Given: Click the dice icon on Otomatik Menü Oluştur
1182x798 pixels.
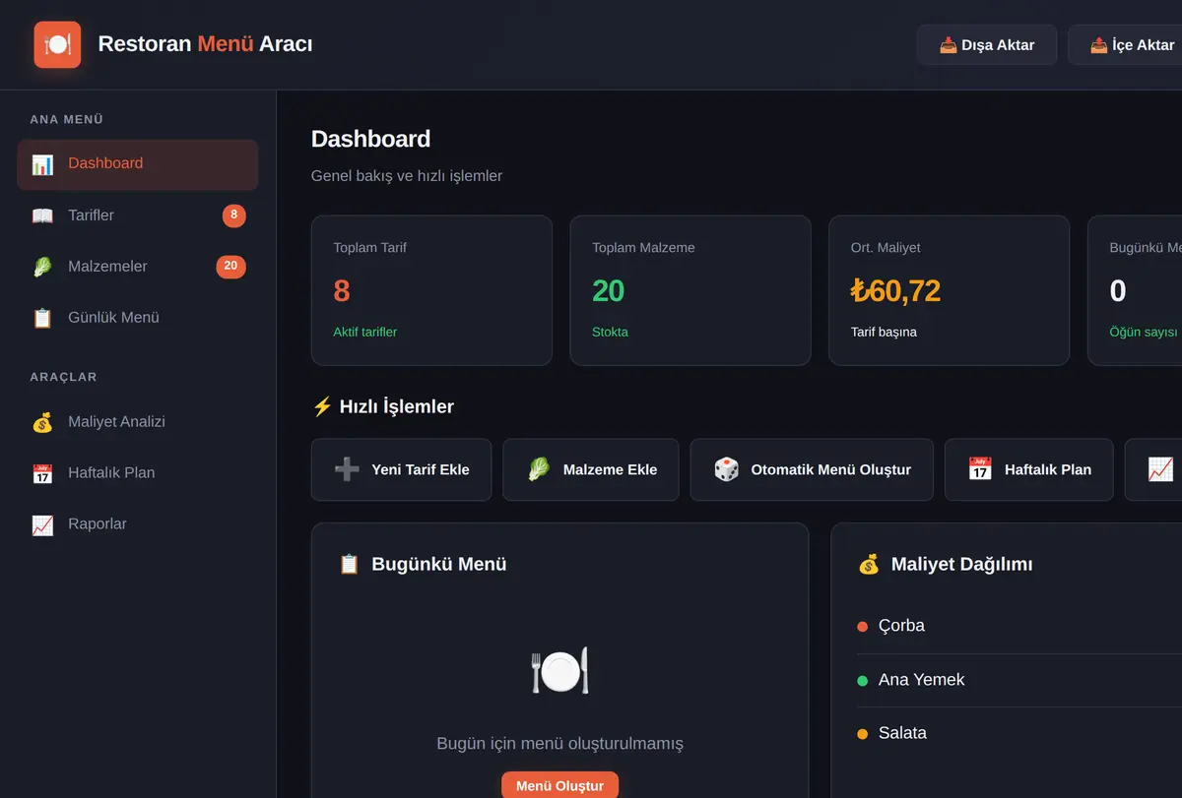Looking at the screenshot, I should coord(727,469).
